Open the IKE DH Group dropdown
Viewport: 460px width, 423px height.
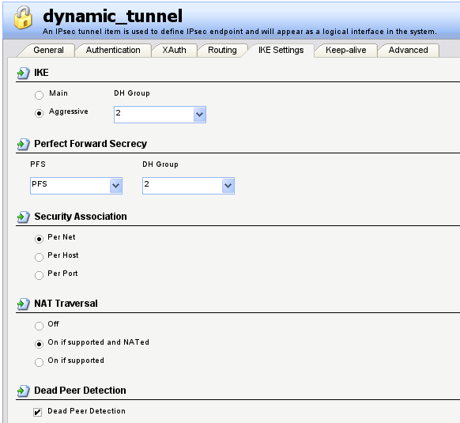160,115
